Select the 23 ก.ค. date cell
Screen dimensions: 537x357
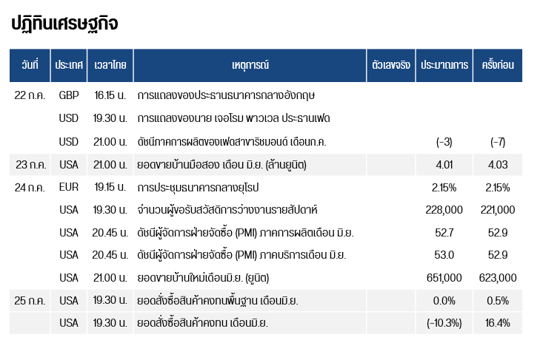click(30, 164)
